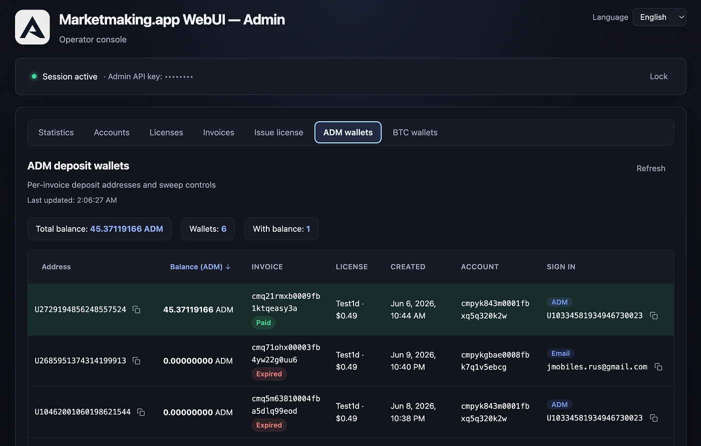Click created date Jun 9, 2026, 10:40 PM

pyautogui.click(x=413, y=361)
